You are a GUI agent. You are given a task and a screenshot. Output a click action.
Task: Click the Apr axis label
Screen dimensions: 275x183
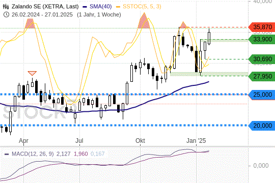point(23,141)
